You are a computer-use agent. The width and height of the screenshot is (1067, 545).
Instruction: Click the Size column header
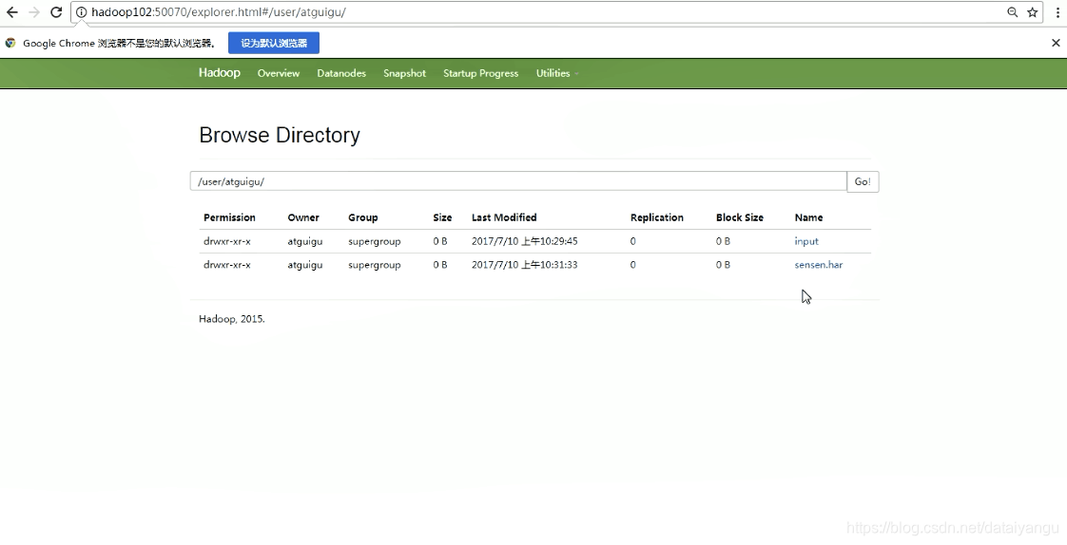(x=442, y=217)
